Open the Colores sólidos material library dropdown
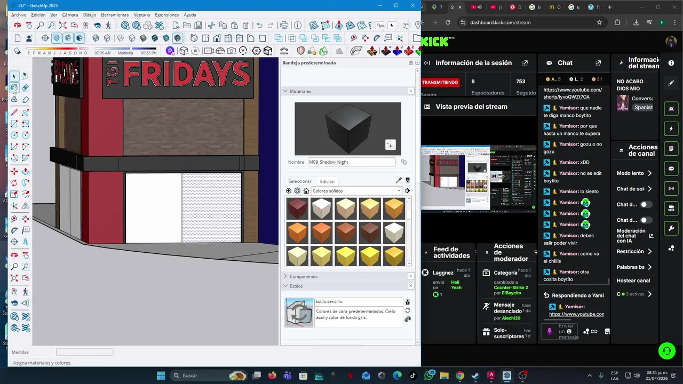This screenshot has height=384, width=683. (x=356, y=191)
